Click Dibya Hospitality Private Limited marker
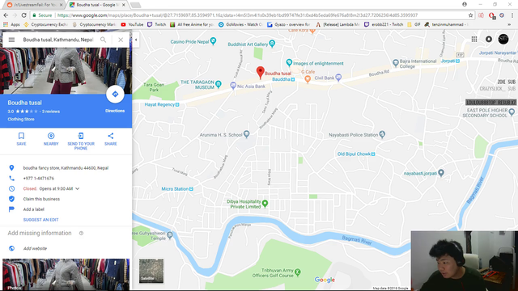518x291 pixels. tap(265, 203)
